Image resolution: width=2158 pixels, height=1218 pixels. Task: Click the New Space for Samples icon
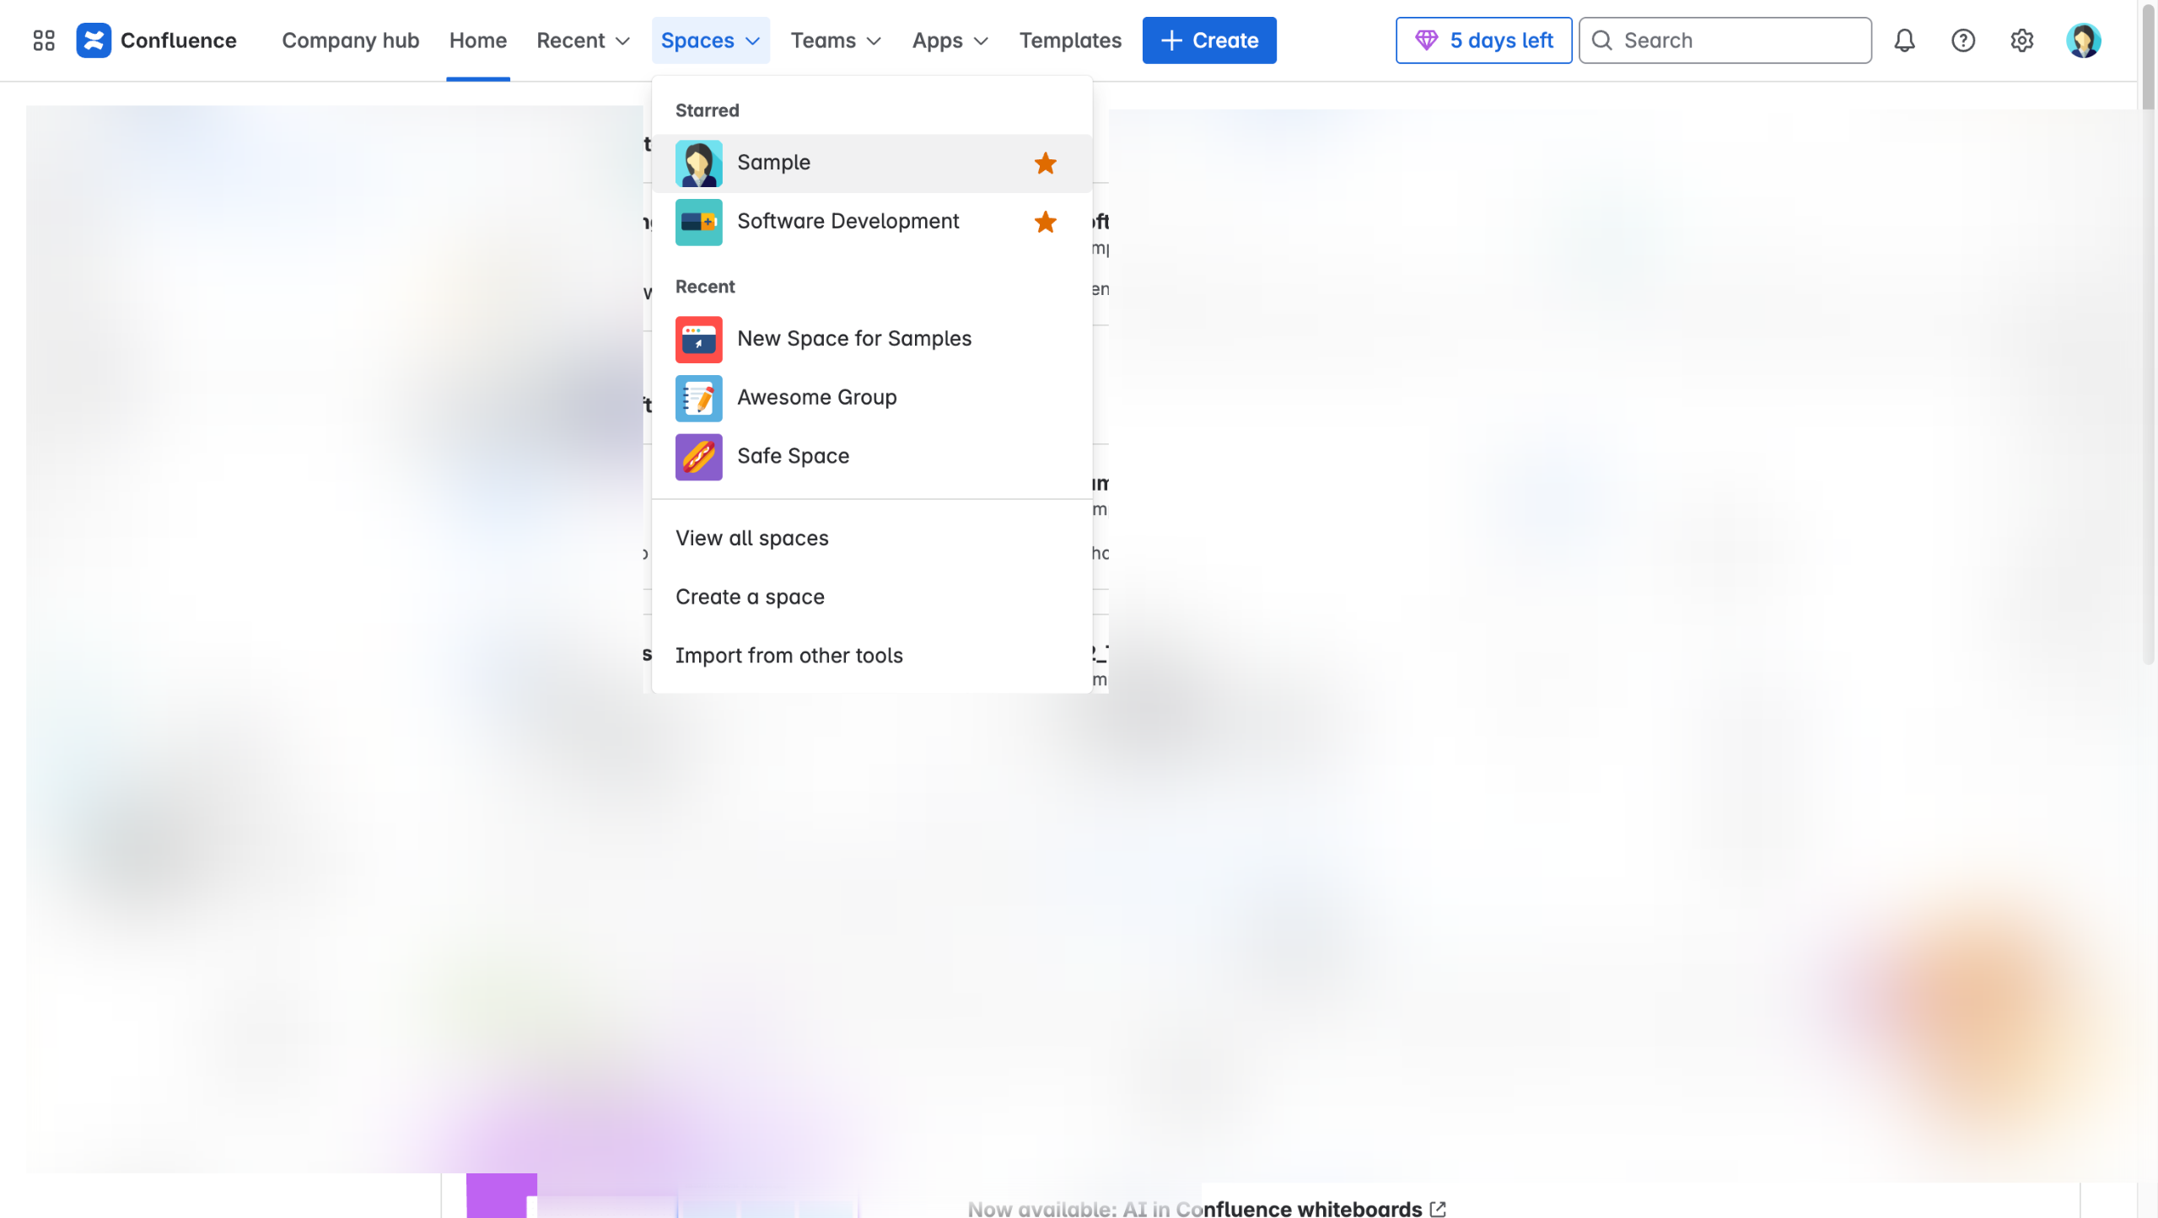pyautogui.click(x=698, y=339)
